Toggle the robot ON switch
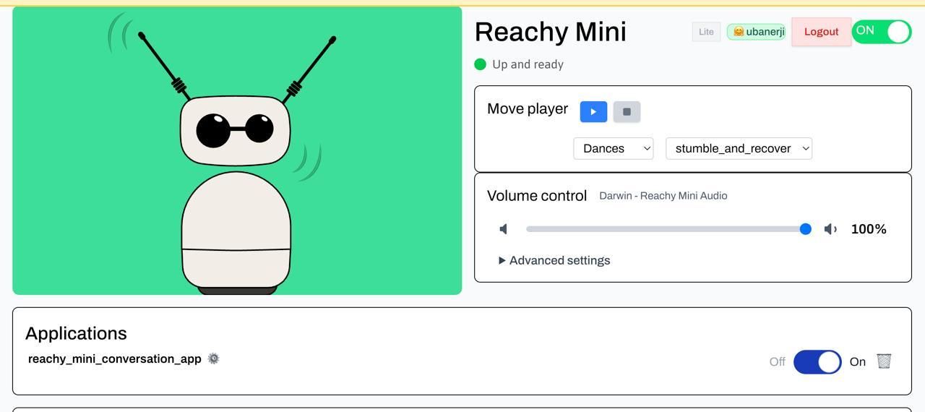This screenshot has width=925, height=412. 882,32
